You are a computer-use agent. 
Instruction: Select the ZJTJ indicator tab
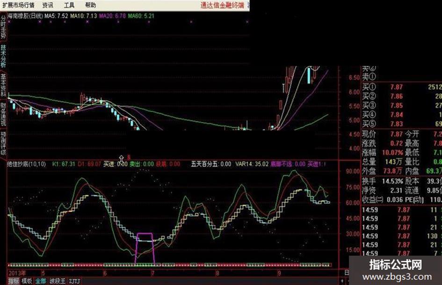point(74,281)
